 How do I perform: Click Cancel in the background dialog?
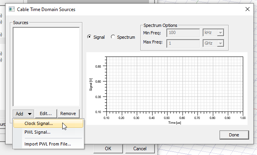tap(140, 149)
